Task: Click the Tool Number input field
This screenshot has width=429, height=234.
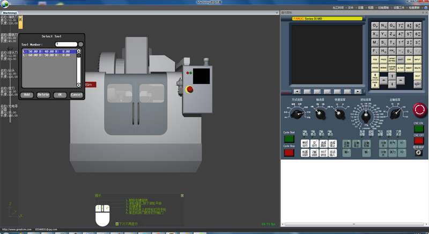Action: point(66,44)
